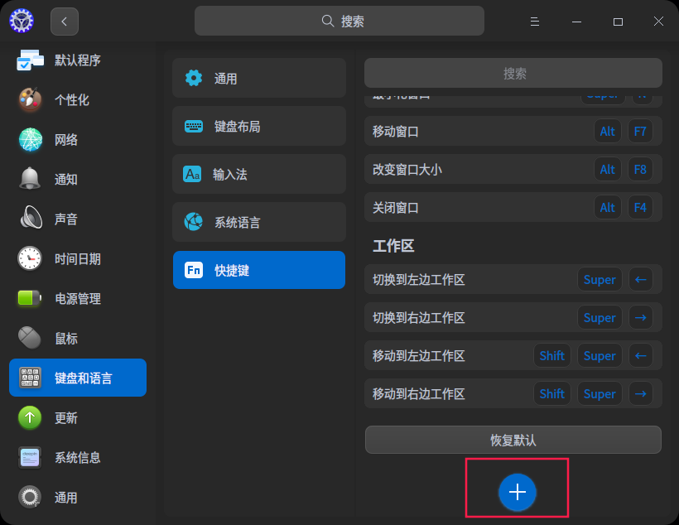Click the right-arrow key of 切换到右边工作区
Screen dimensions: 679x525
(640, 317)
